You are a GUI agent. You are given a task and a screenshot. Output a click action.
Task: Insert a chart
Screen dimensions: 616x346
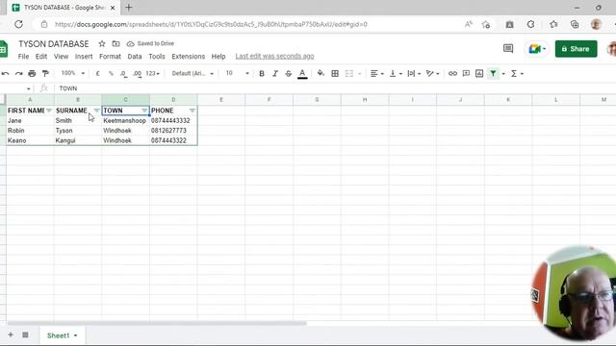(479, 73)
